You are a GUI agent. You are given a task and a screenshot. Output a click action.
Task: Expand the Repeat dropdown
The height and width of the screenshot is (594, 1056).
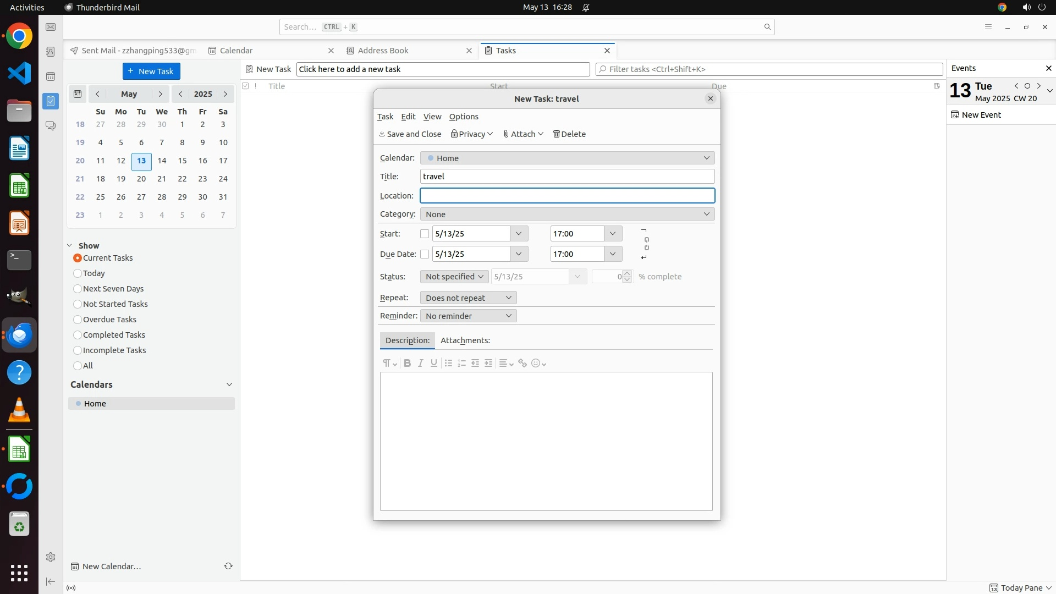pyautogui.click(x=468, y=298)
